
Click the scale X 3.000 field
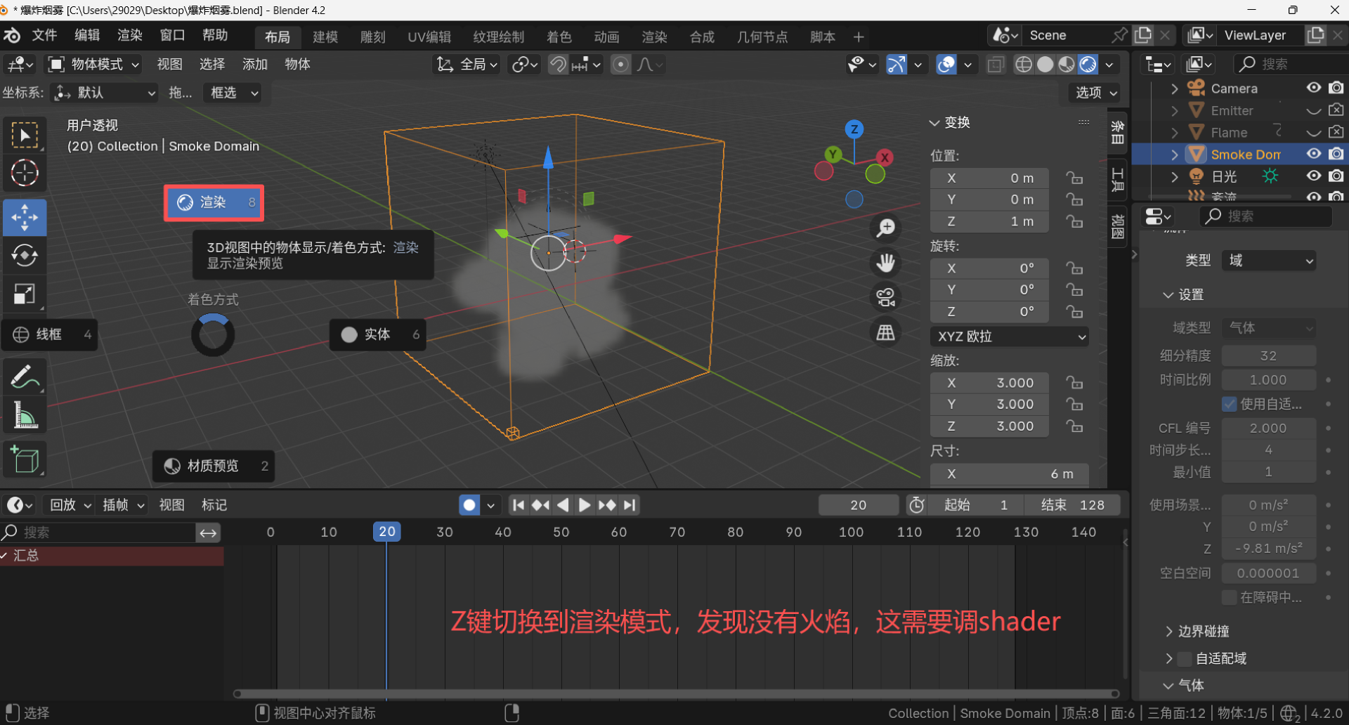click(990, 383)
